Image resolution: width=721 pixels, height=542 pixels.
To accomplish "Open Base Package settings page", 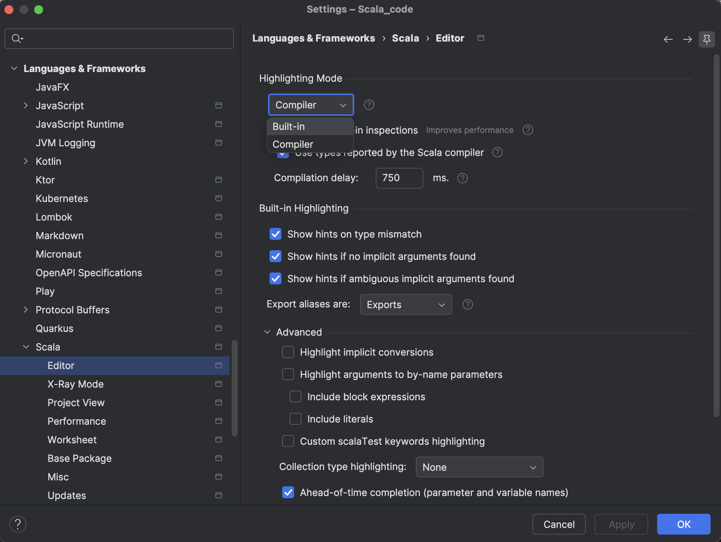I will point(79,458).
